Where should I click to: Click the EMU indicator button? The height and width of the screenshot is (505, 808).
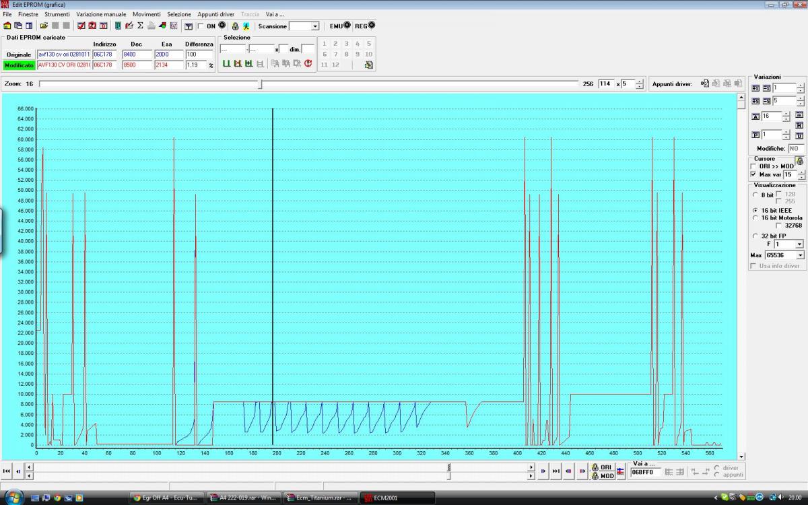[x=340, y=26]
